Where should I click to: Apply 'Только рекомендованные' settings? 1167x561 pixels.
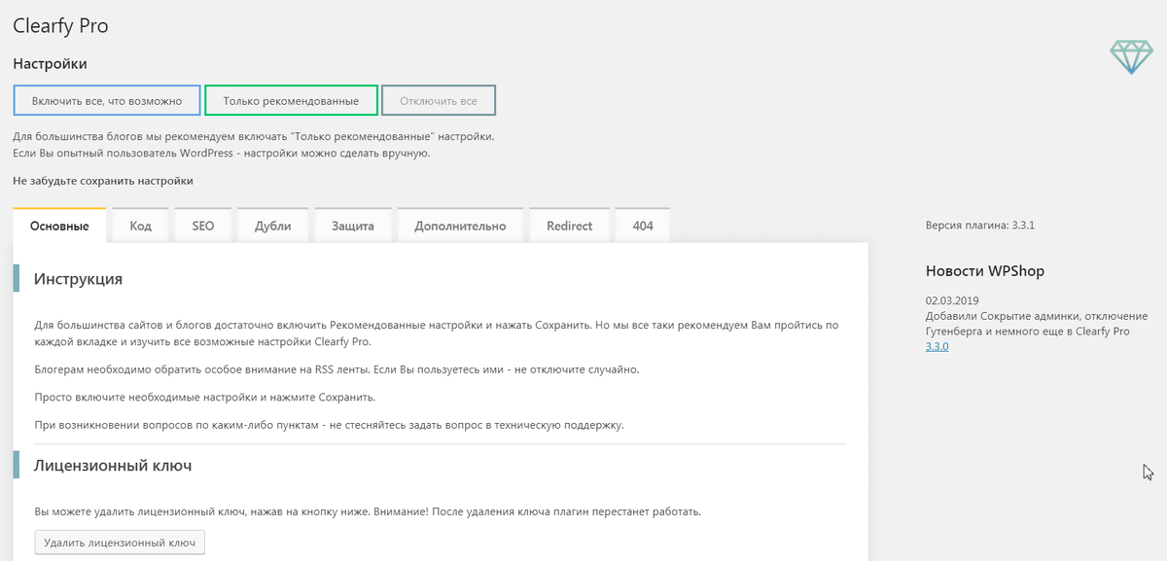pyautogui.click(x=291, y=100)
